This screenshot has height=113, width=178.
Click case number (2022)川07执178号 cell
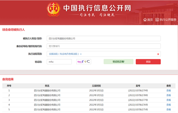(138, 95)
